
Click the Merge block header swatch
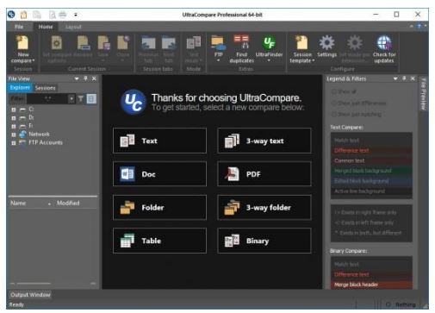(371, 285)
